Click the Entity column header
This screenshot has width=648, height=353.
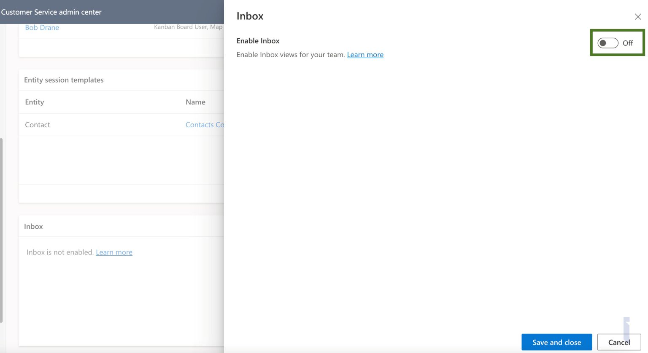pos(34,102)
